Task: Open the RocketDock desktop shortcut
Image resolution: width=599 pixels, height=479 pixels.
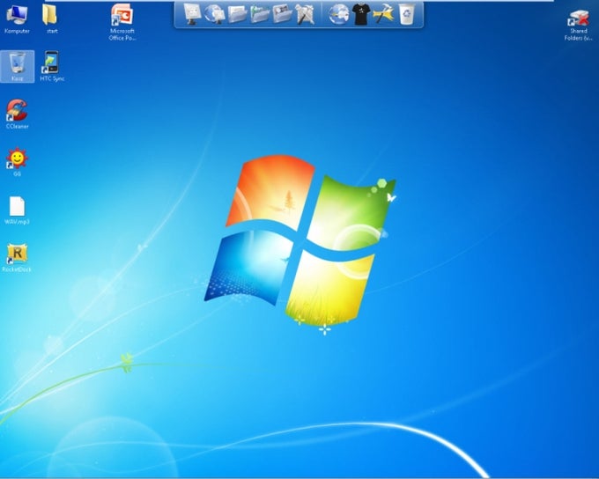Action: coord(17,258)
